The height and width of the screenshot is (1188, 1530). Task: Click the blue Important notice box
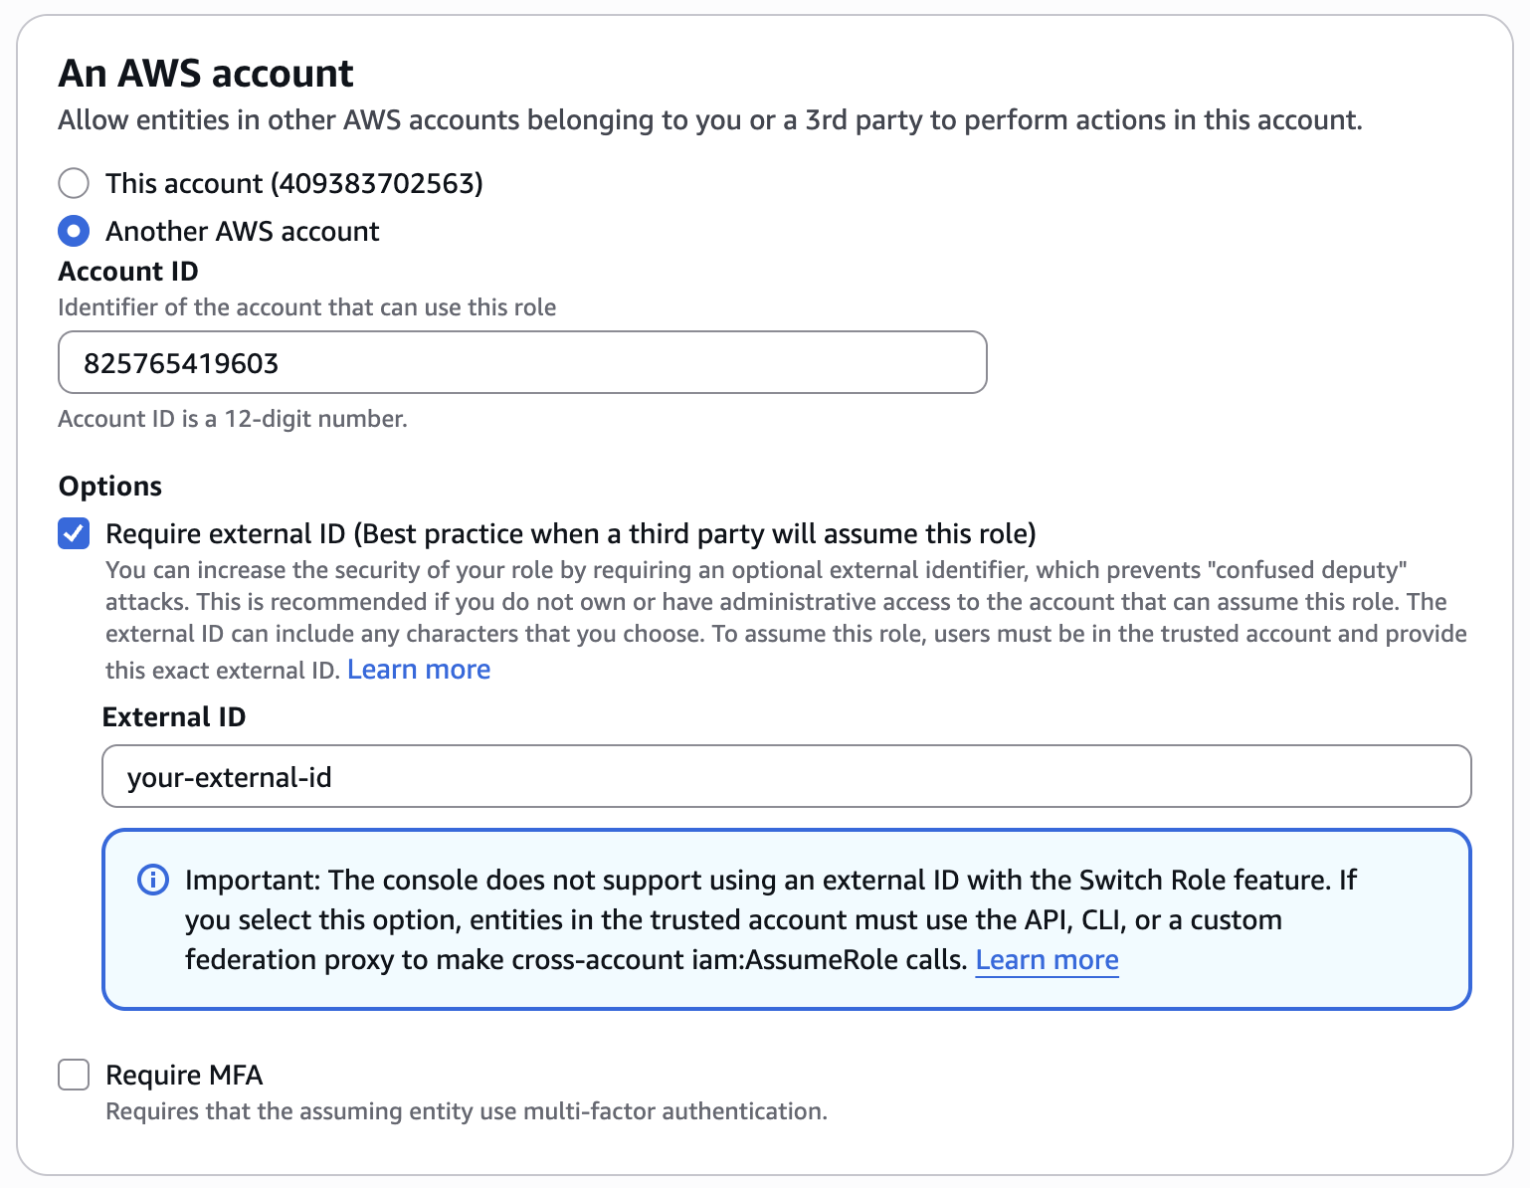[x=786, y=919]
